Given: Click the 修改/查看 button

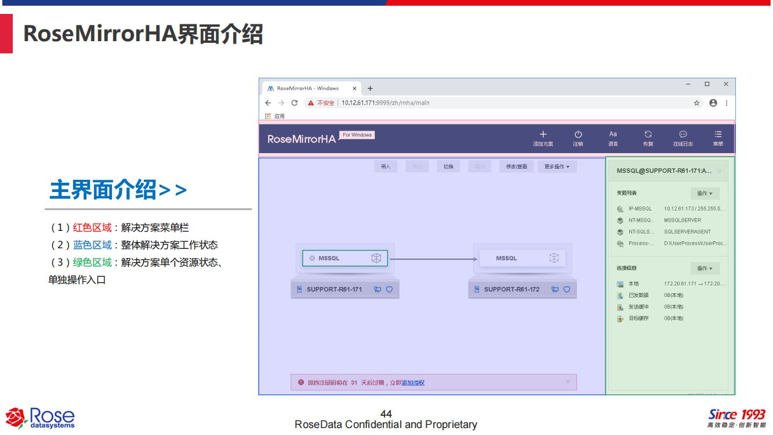Looking at the screenshot, I should pos(517,167).
